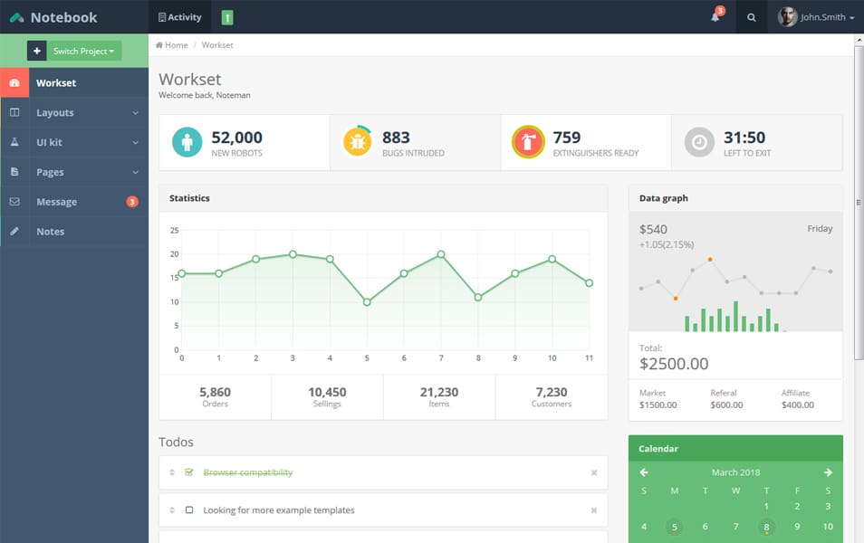Open the Message section showing 3 unread
This screenshot has width=864, height=543.
(x=57, y=201)
